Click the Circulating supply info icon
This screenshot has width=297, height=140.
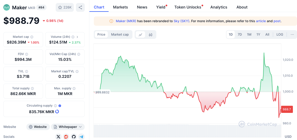tap(55, 106)
